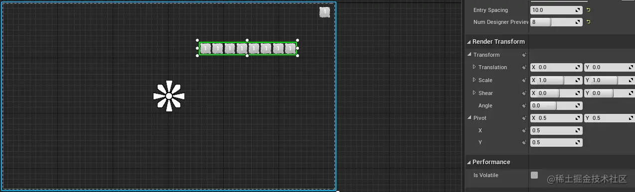The width and height of the screenshot is (635, 192).
Task: Click the anchor medallion in canvas
Action: 168,96
